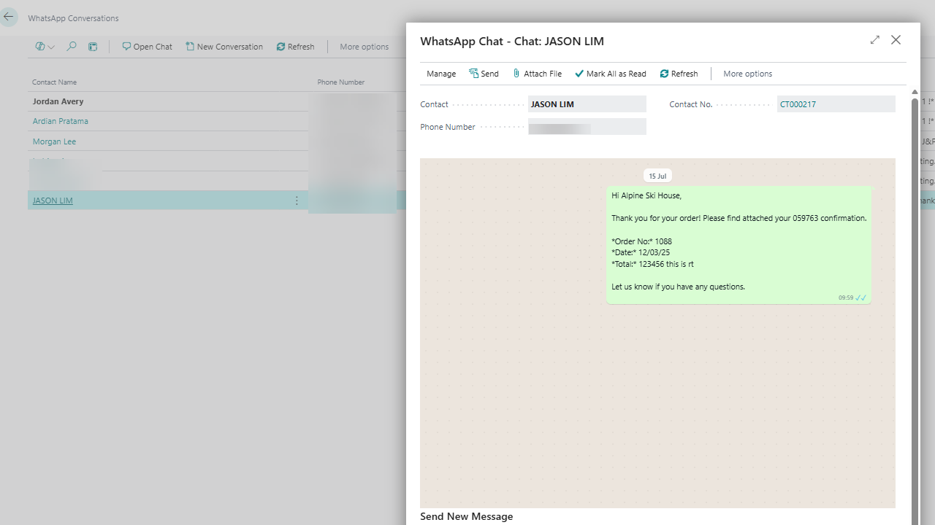The width and height of the screenshot is (935, 525).
Task: Click the 15 Jul date badge in the chat
Action: [x=657, y=176]
